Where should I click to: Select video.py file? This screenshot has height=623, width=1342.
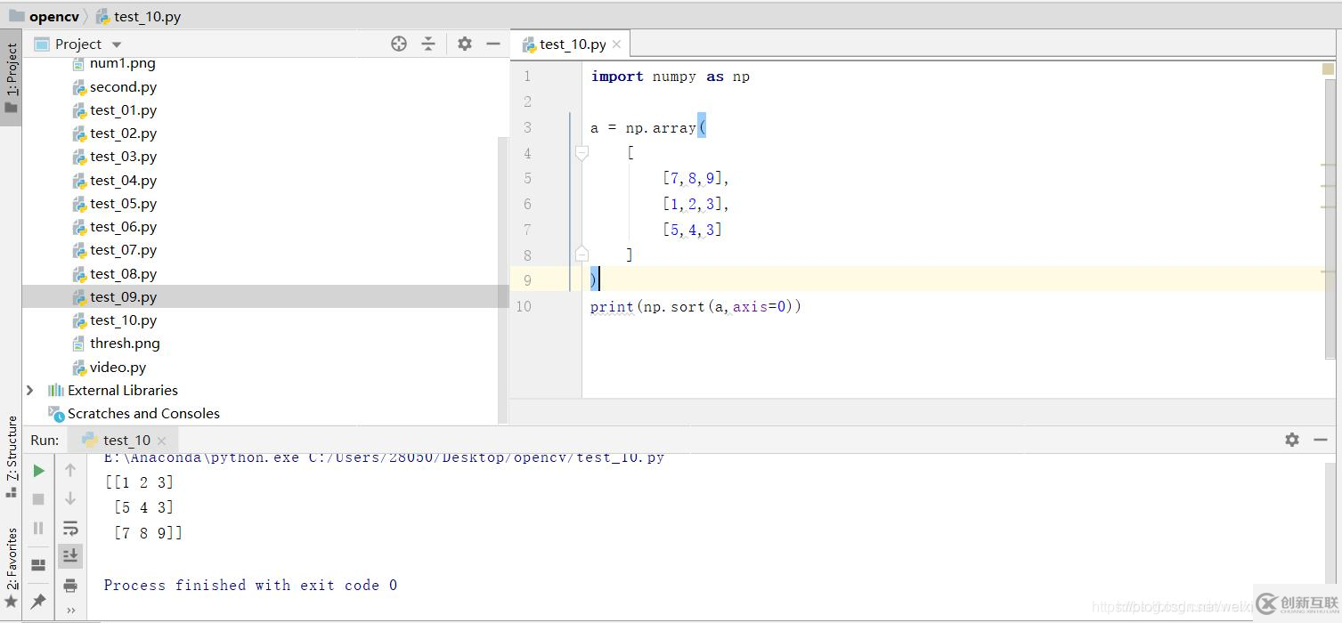pos(118,368)
